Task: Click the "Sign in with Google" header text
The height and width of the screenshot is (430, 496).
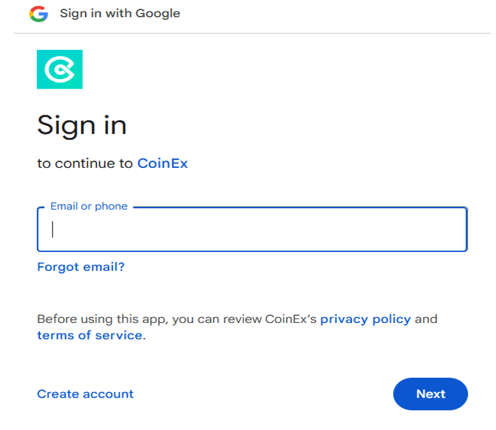Action: (120, 13)
